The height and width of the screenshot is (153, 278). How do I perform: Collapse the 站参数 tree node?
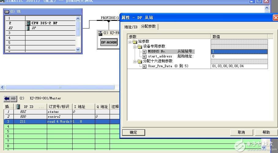(x=130, y=42)
